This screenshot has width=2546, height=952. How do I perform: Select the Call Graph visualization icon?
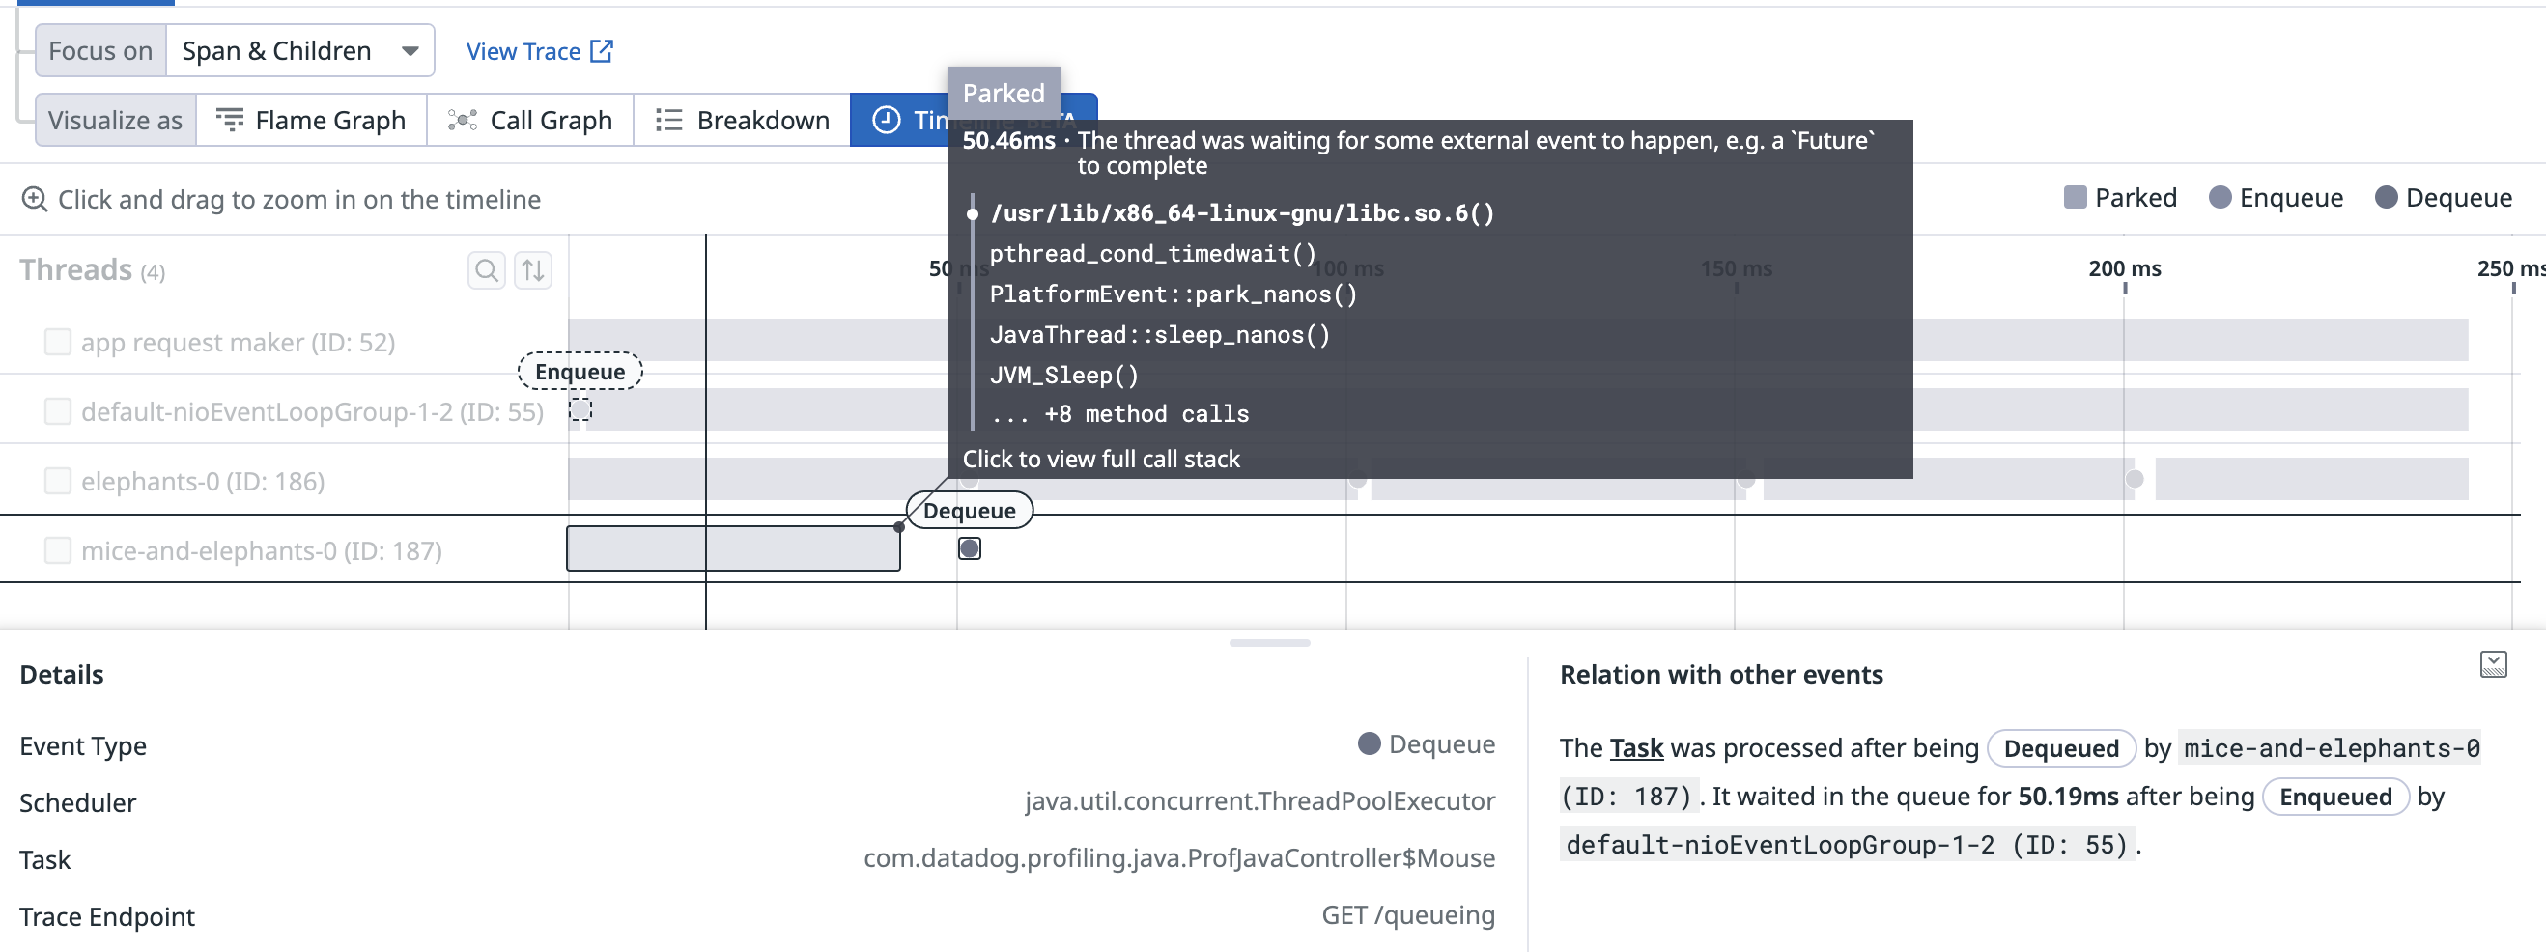(x=464, y=120)
